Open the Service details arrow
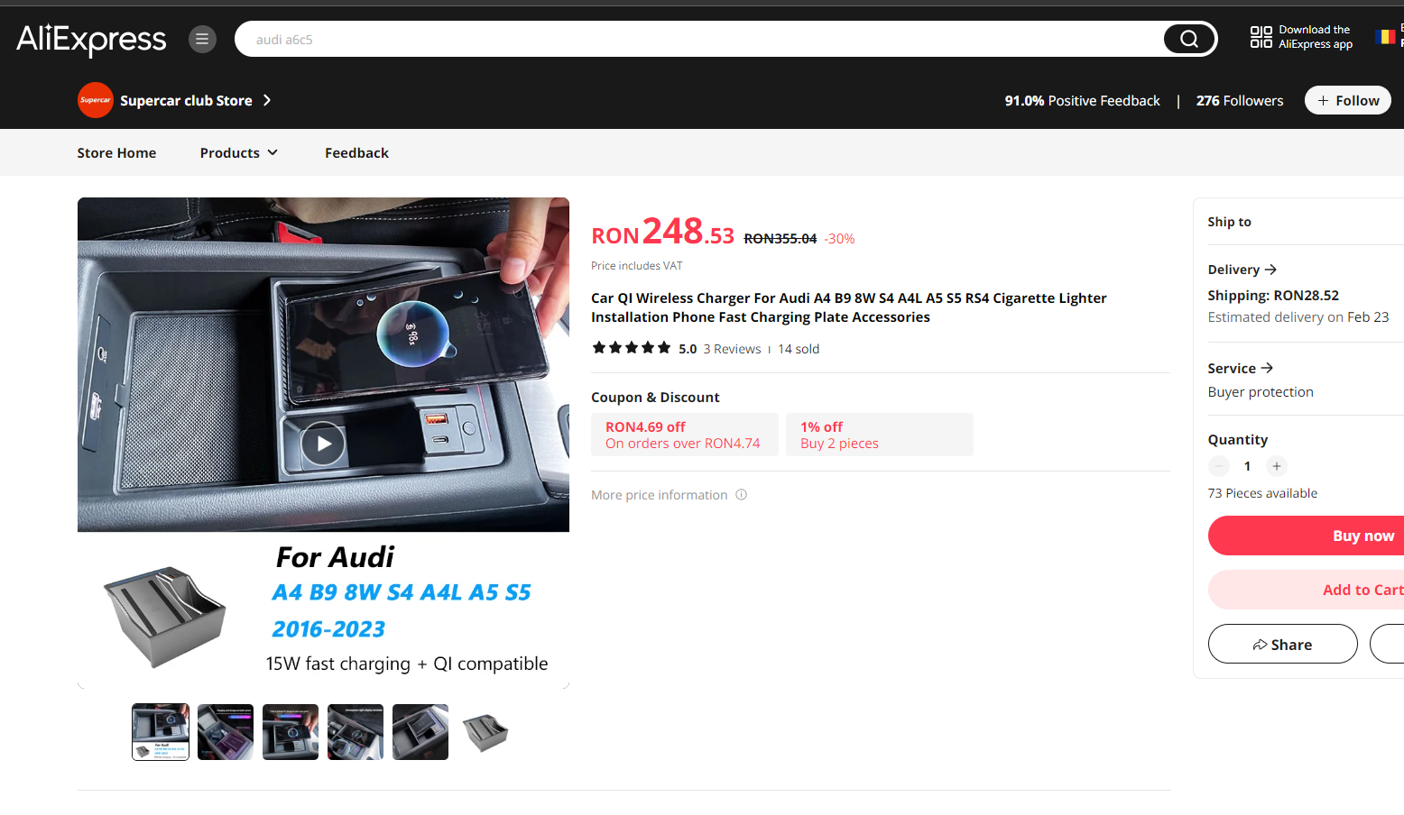Image resolution: width=1404 pixels, height=815 pixels. [1269, 368]
